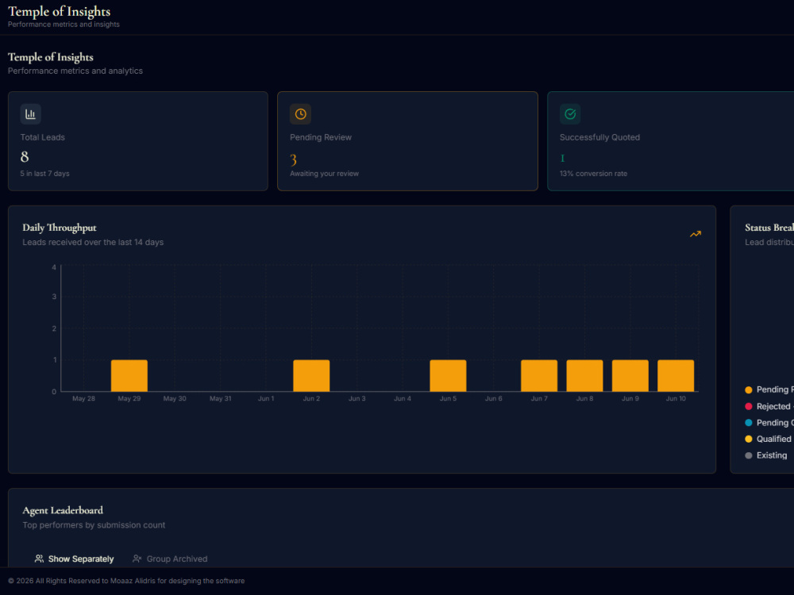Click 'Performance metrics and analytics' subtitle
The width and height of the screenshot is (794, 595).
[75, 71]
